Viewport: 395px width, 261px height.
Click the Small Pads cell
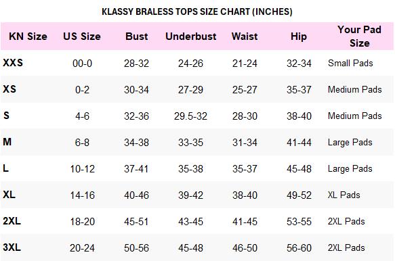(x=350, y=63)
